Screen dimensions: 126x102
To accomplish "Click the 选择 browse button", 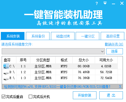I will pos(114,51).
